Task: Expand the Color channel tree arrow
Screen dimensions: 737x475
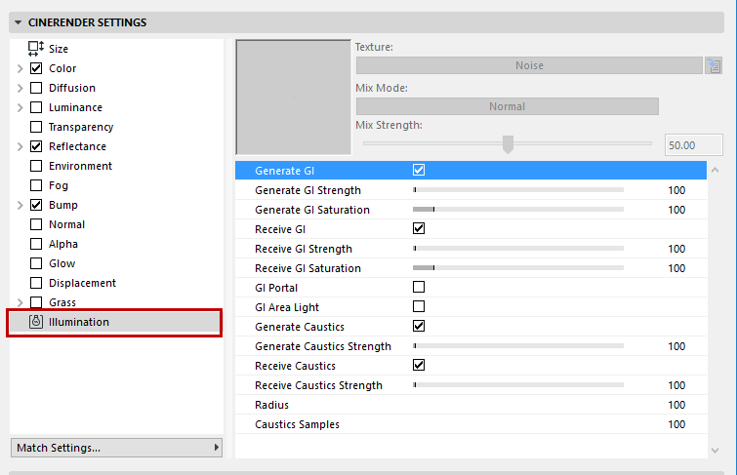Action: coord(20,68)
